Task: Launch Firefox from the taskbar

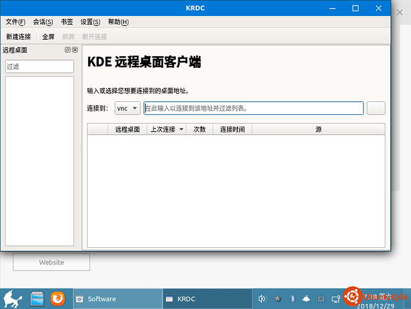Action: pyautogui.click(x=57, y=298)
